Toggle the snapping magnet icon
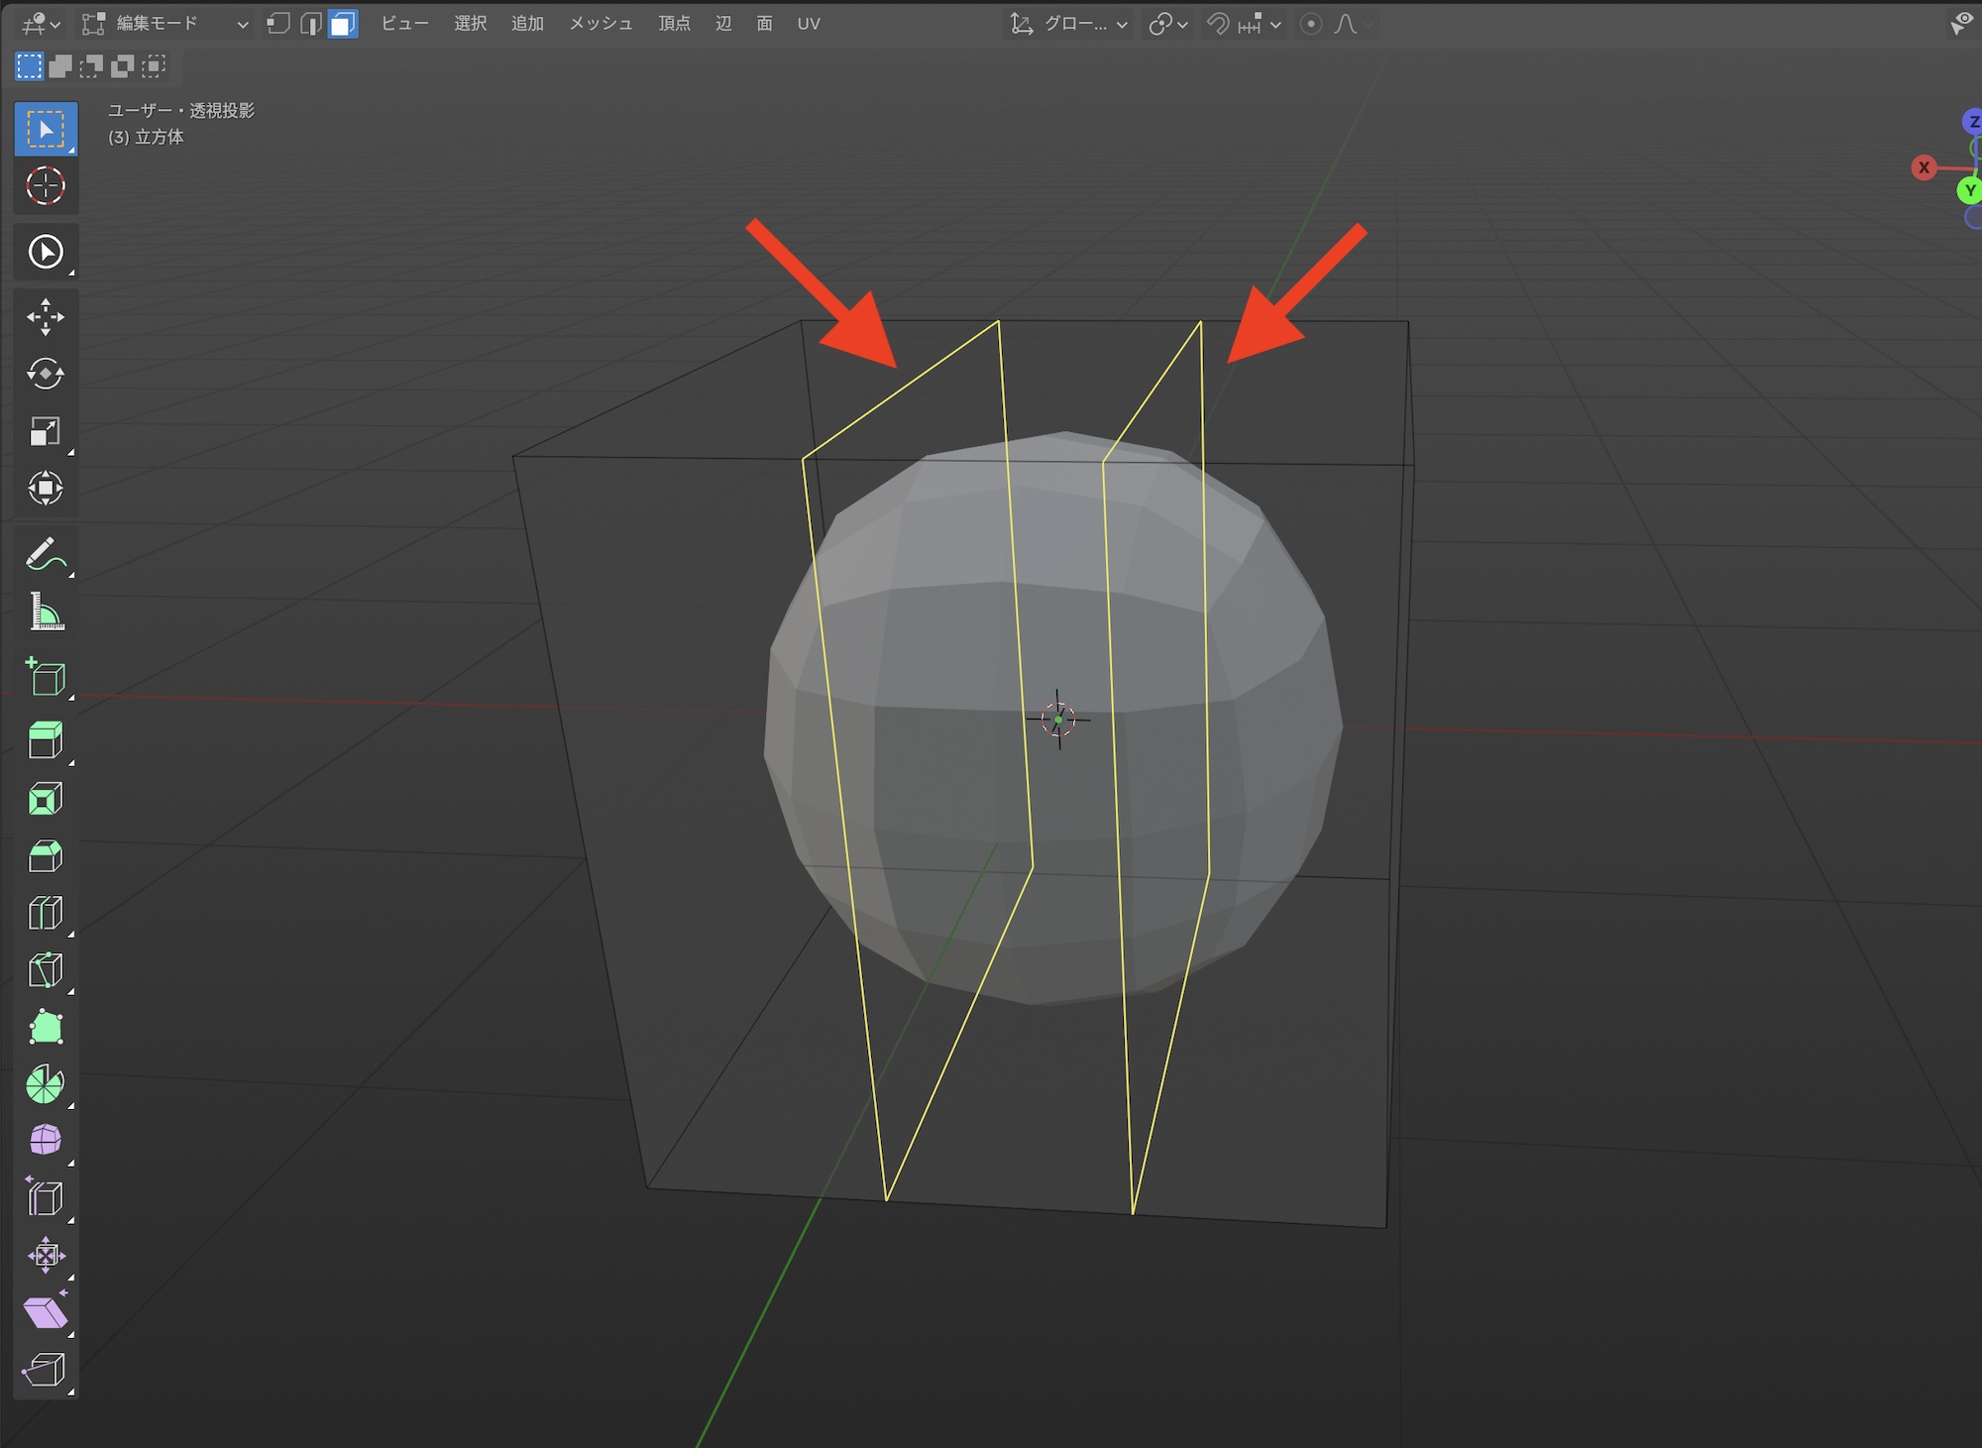The image size is (1982, 1448). (1218, 24)
